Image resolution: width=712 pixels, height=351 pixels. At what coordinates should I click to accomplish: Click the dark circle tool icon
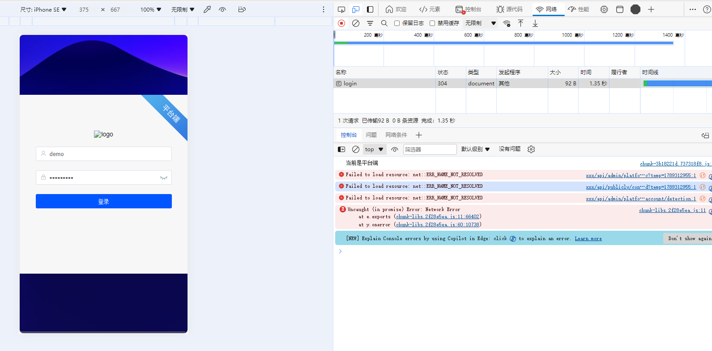click(635, 9)
